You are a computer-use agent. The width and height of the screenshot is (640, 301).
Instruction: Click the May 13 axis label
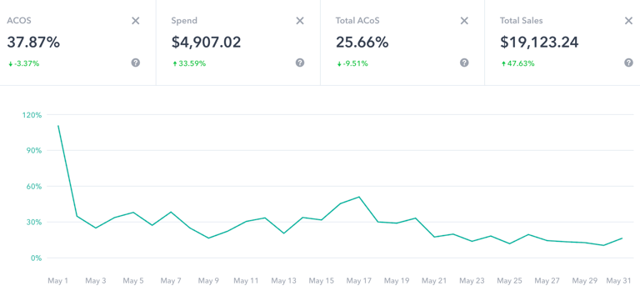(283, 281)
